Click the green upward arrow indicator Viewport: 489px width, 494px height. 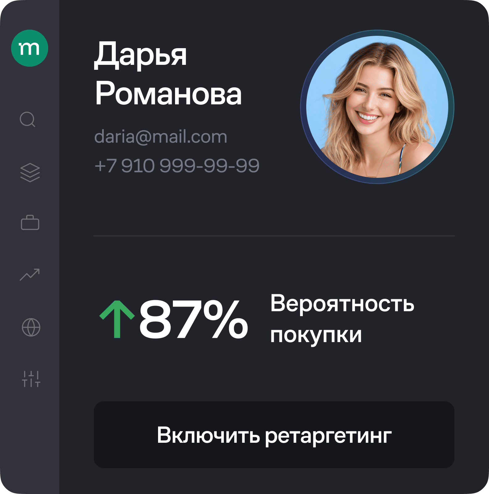117,319
